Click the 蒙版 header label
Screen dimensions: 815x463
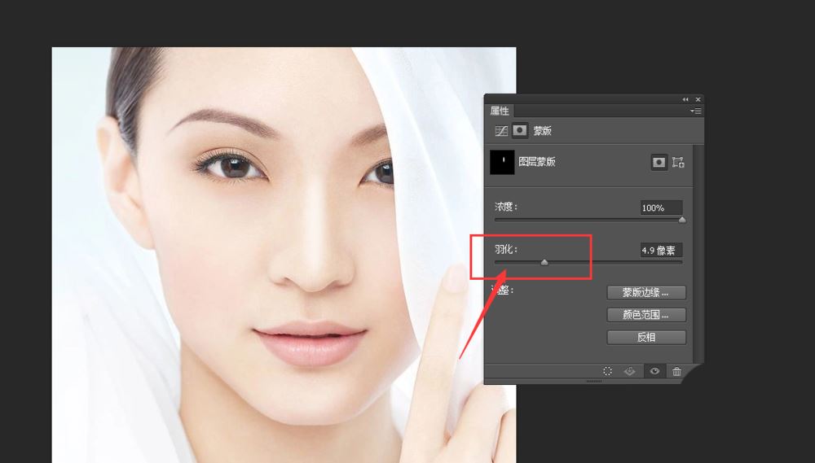tap(542, 131)
